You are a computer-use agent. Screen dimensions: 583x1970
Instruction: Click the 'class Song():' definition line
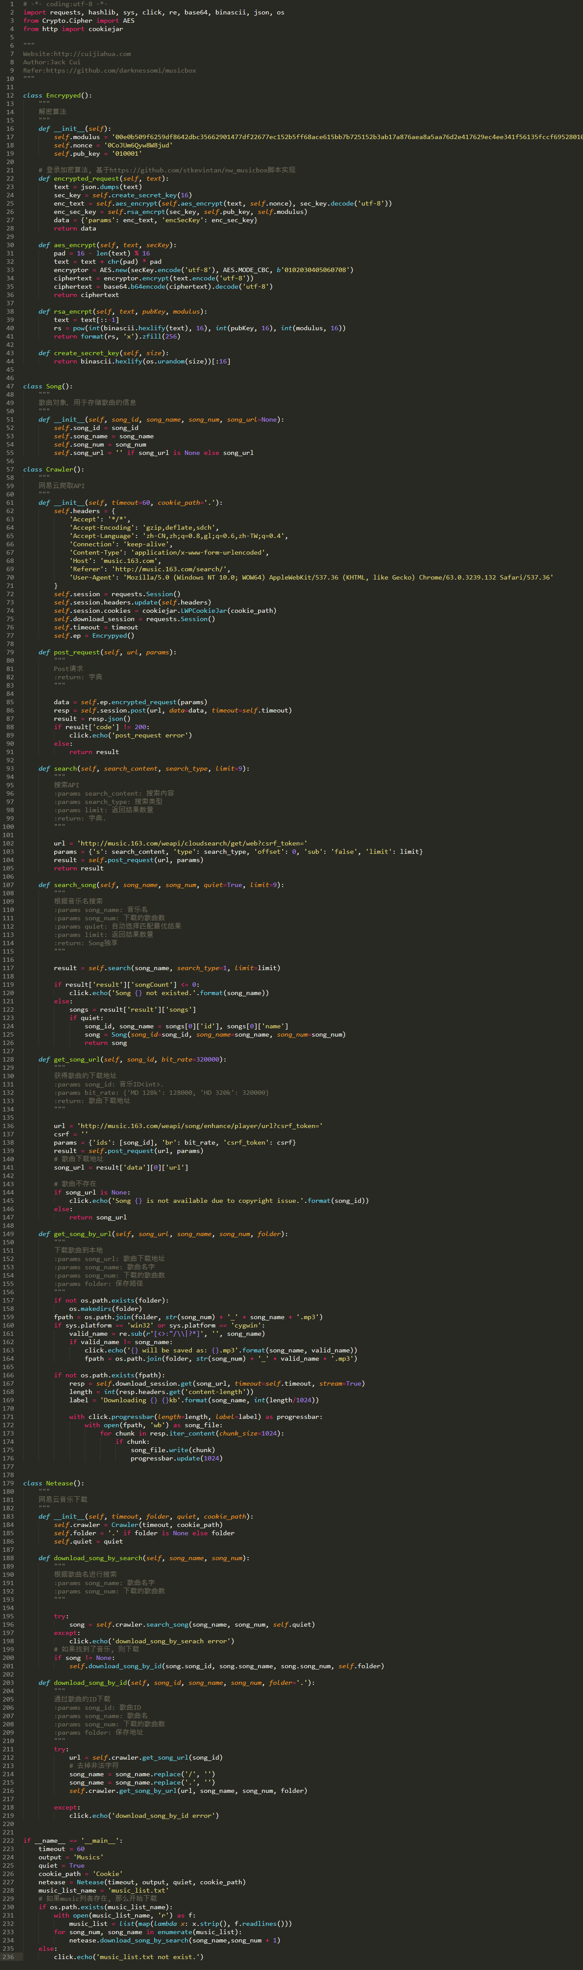pos(47,386)
